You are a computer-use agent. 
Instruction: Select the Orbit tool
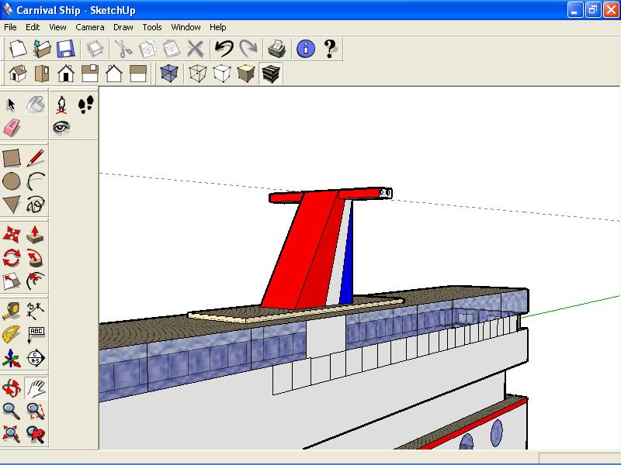tap(11, 388)
